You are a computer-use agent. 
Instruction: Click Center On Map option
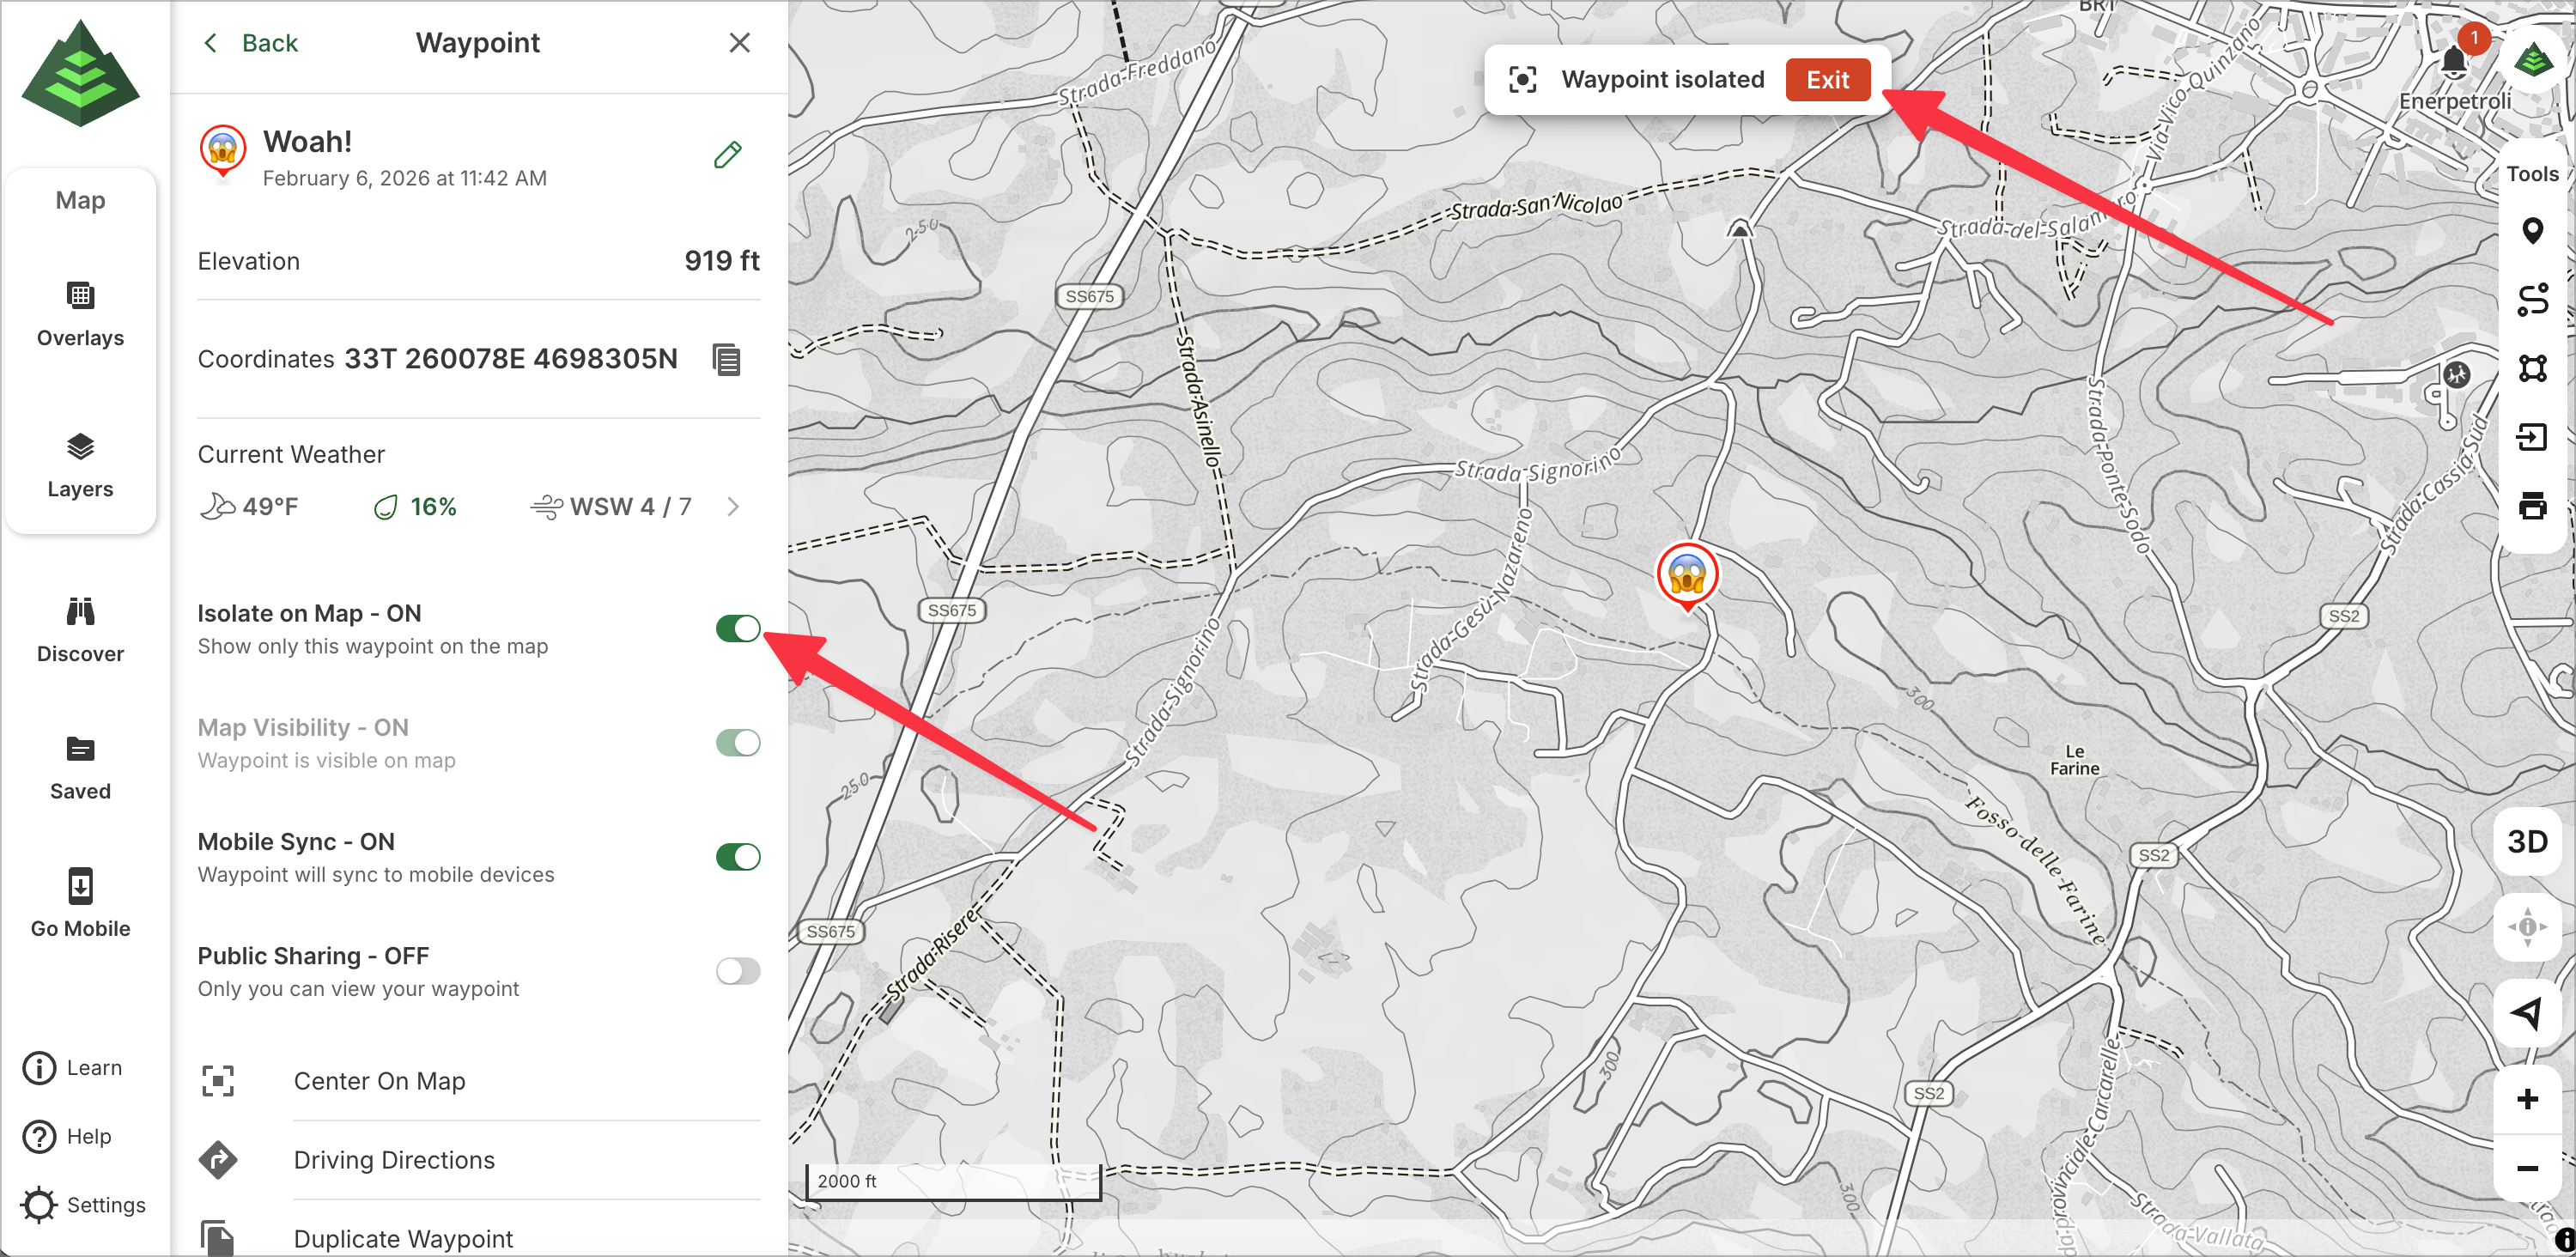click(x=379, y=1081)
